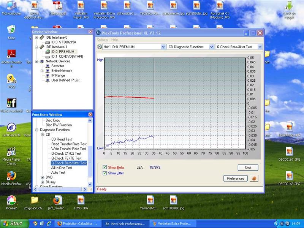
Task: Open the Q-Check Beta/Jitter Test dropdown
Action: [x=260, y=47]
